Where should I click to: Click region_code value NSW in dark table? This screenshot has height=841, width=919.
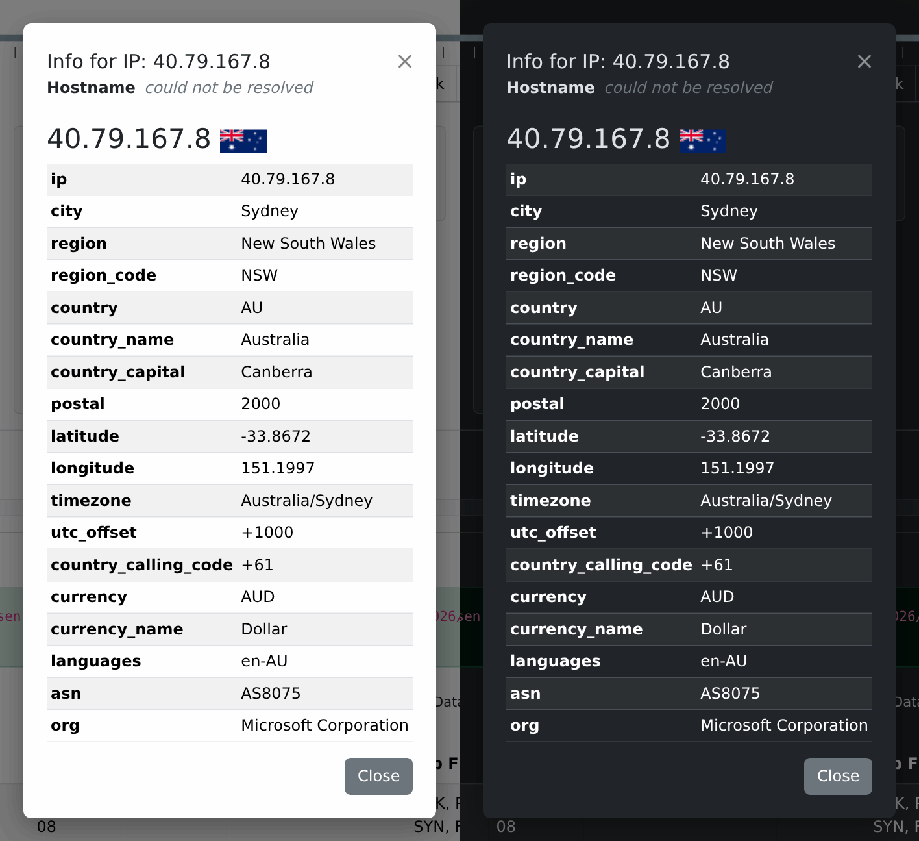pyautogui.click(x=719, y=275)
